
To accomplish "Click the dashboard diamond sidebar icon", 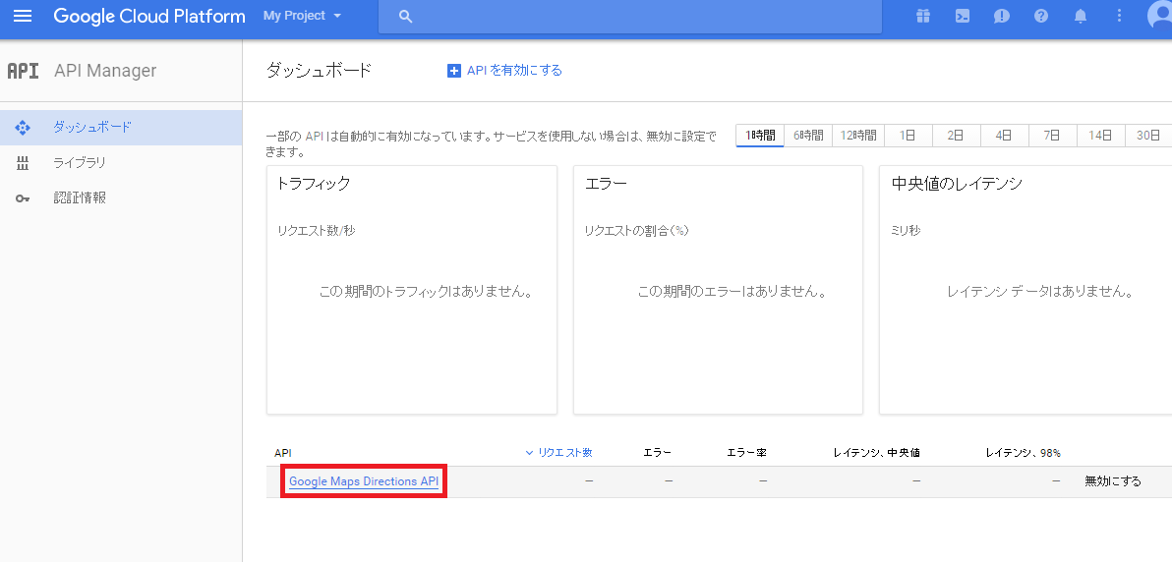I will pos(23,127).
